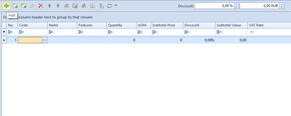
Task: Click the Discount cell showing 0,00%
Action: tap(199, 40)
